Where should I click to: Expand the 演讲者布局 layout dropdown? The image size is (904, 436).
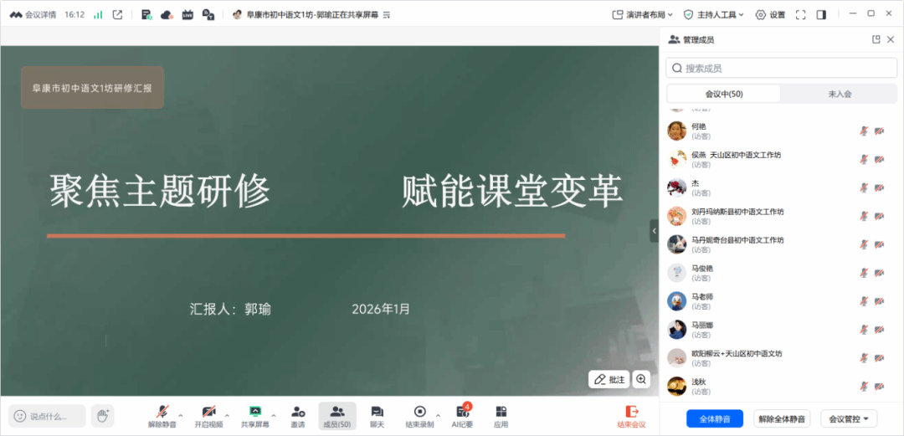click(x=643, y=14)
